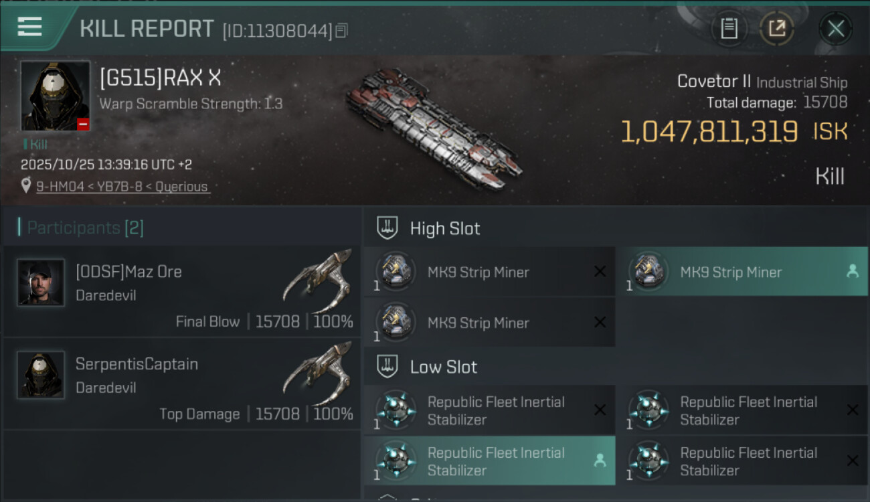View RAX X pilot portrait
Viewport: 870px width, 502px height.
(55, 96)
